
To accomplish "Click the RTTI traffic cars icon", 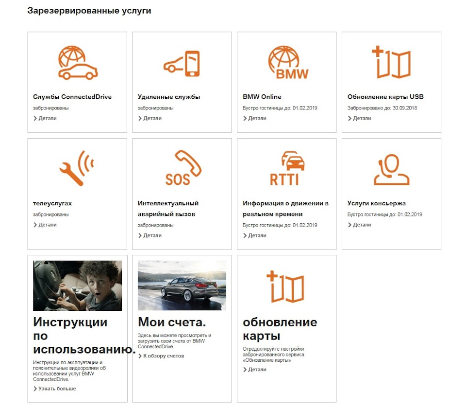I will pos(287,168).
